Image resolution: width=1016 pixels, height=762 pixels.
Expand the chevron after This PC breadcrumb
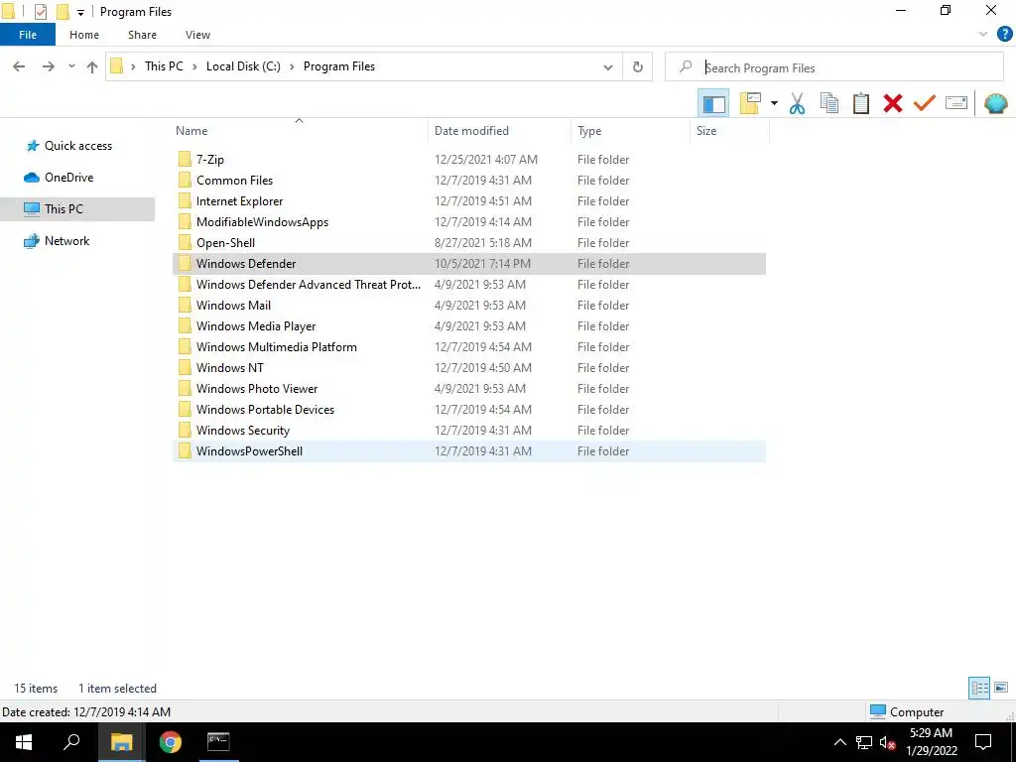pyautogui.click(x=194, y=66)
